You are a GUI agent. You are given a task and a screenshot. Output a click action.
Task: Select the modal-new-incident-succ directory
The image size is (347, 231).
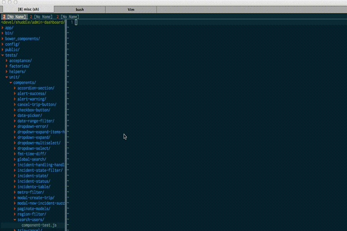(x=41, y=203)
